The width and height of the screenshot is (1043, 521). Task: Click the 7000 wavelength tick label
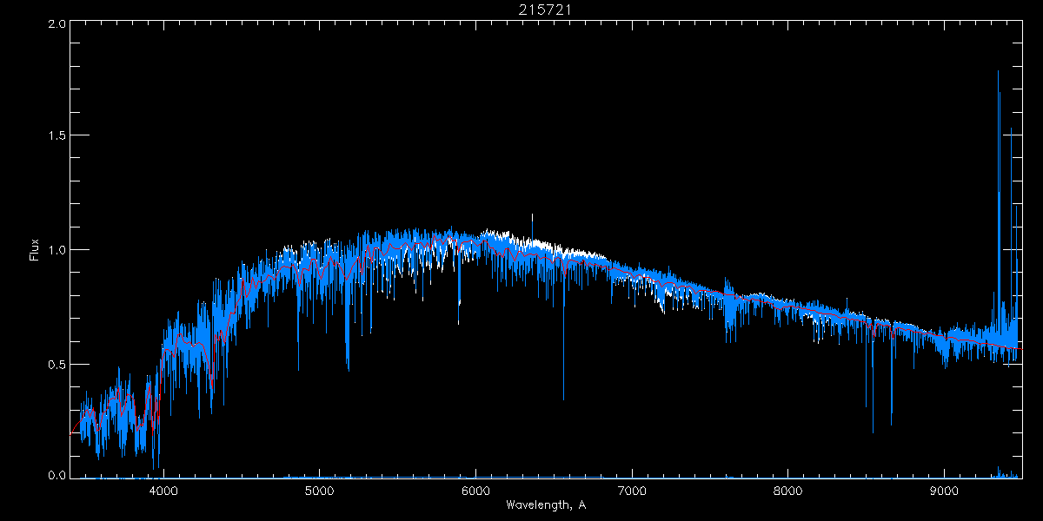coord(632,490)
